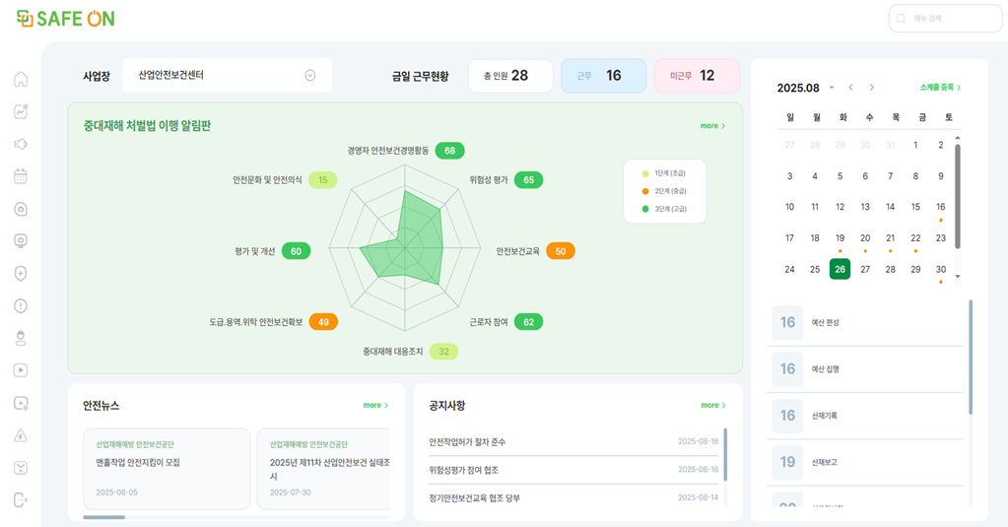Select the 미근무 12 status box
Screen dimensions: 1008x527
(x=696, y=76)
